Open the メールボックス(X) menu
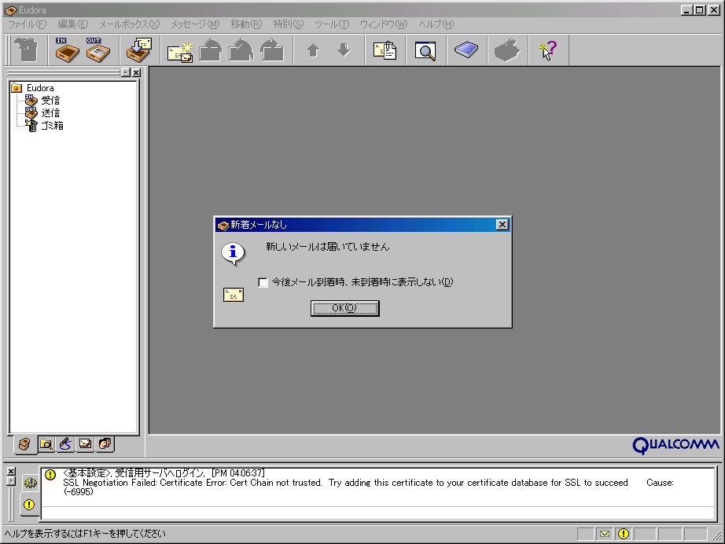 point(129,24)
